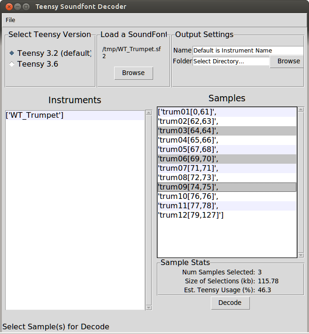This screenshot has width=309, height=334.
Task: Click the loaded path /tmp/WT_Trumpet.sf2
Action: click(x=131, y=53)
